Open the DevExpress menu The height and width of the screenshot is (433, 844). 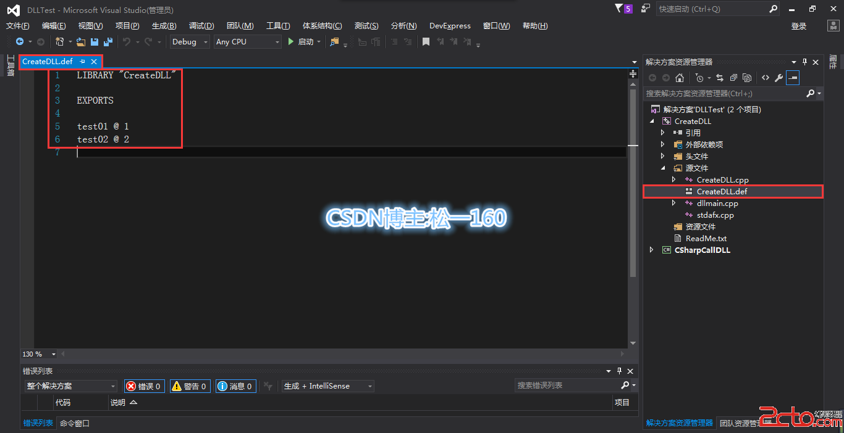[x=450, y=26]
